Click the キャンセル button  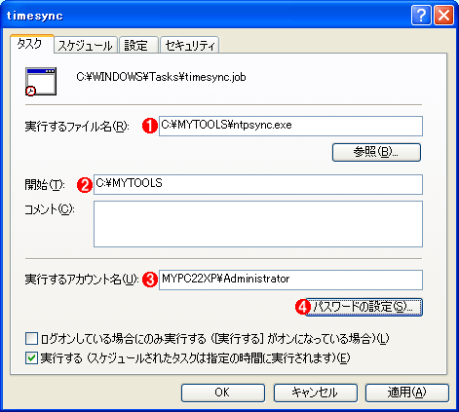pyautogui.click(x=316, y=393)
